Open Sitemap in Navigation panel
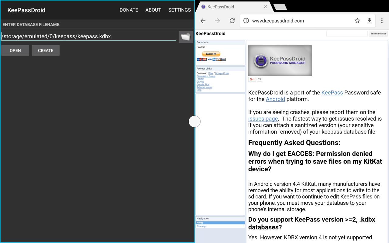This screenshot has width=389, height=243. (x=201, y=226)
